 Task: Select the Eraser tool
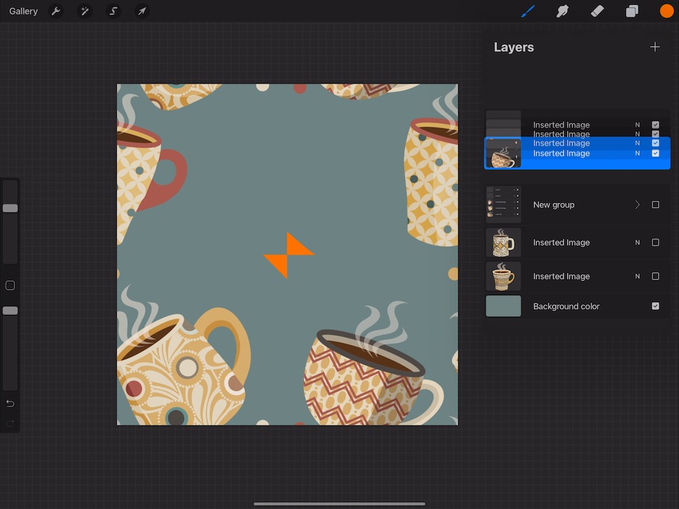tap(597, 12)
